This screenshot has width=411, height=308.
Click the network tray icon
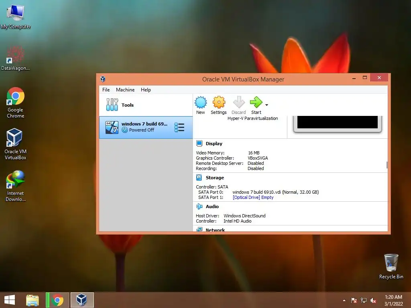click(x=364, y=300)
